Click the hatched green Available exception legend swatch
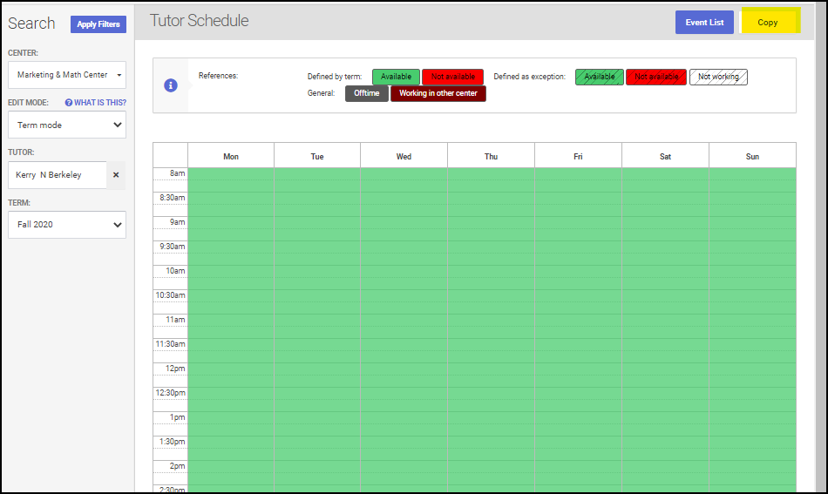 click(x=600, y=77)
